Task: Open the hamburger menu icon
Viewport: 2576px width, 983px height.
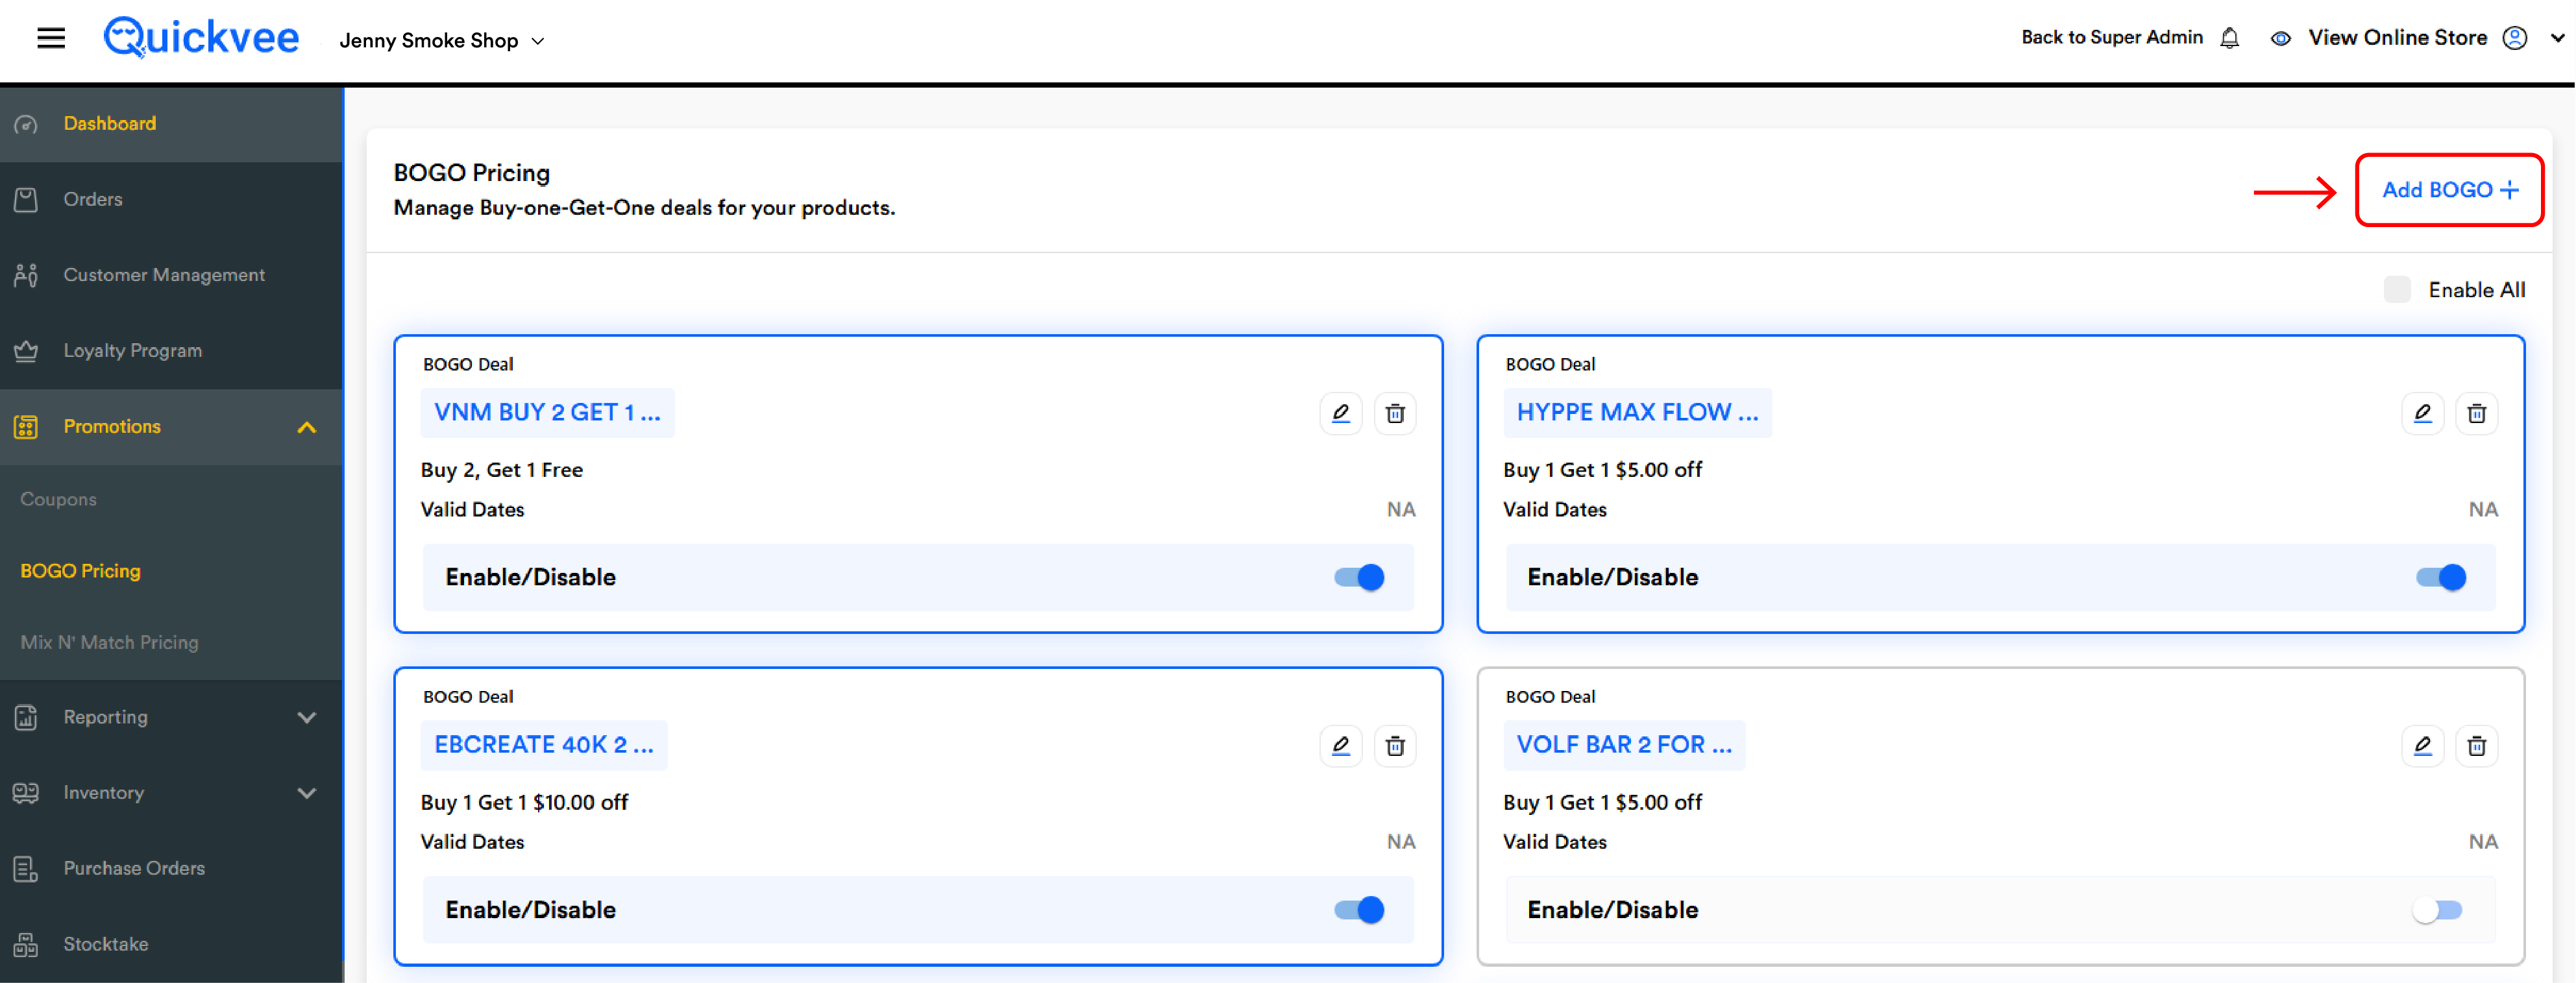Action: tap(51, 39)
